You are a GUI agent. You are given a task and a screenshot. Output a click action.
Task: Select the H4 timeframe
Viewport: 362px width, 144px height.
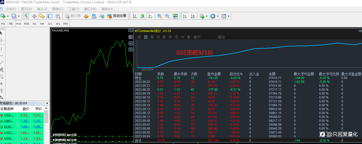pyautogui.click(x=42, y=24)
